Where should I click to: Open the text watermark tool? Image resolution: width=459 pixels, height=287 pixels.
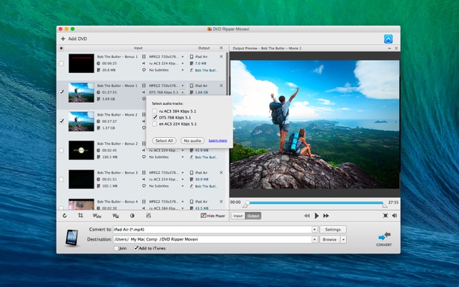click(97, 216)
